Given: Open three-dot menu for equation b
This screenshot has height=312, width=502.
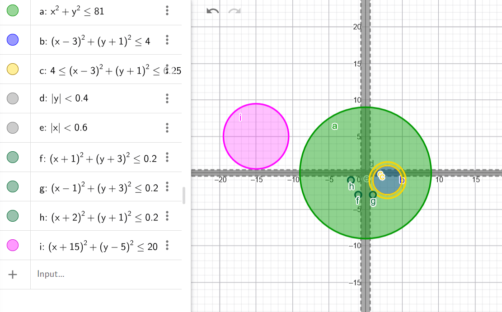Looking at the screenshot, I should tap(167, 40).
